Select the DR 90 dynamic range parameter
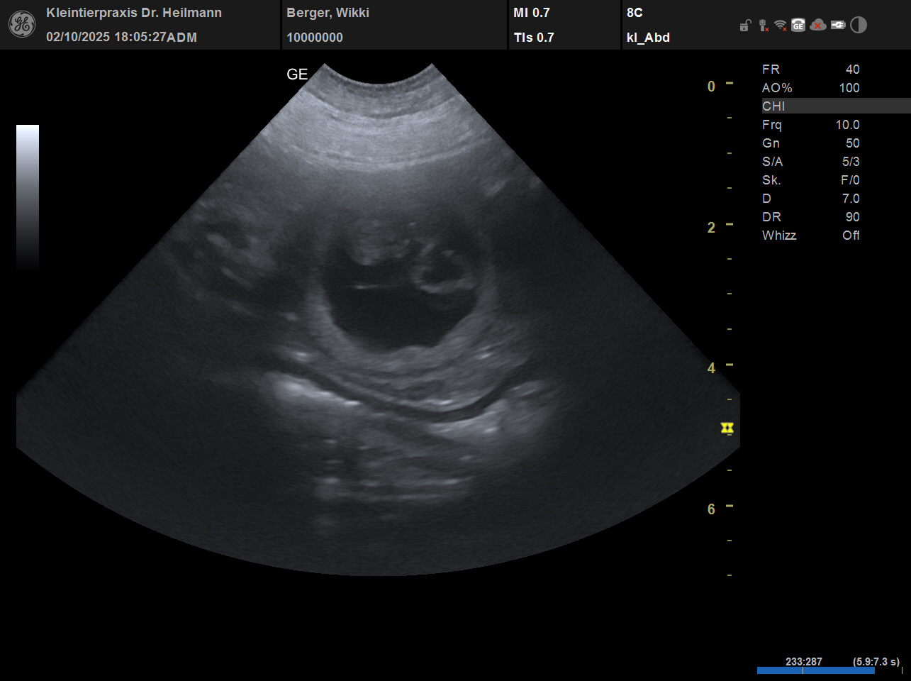911x681 pixels. tap(810, 217)
